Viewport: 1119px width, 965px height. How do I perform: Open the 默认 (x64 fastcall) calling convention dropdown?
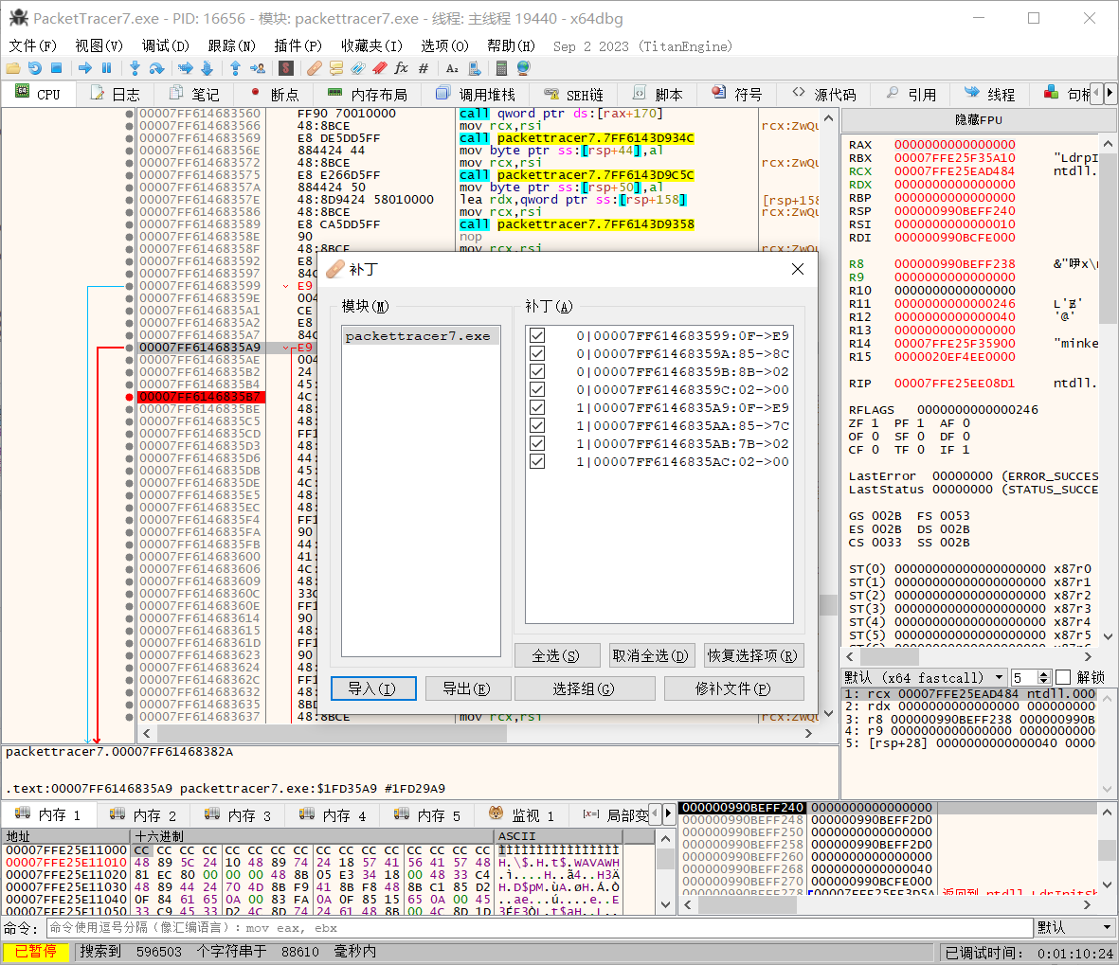point(924,677)
